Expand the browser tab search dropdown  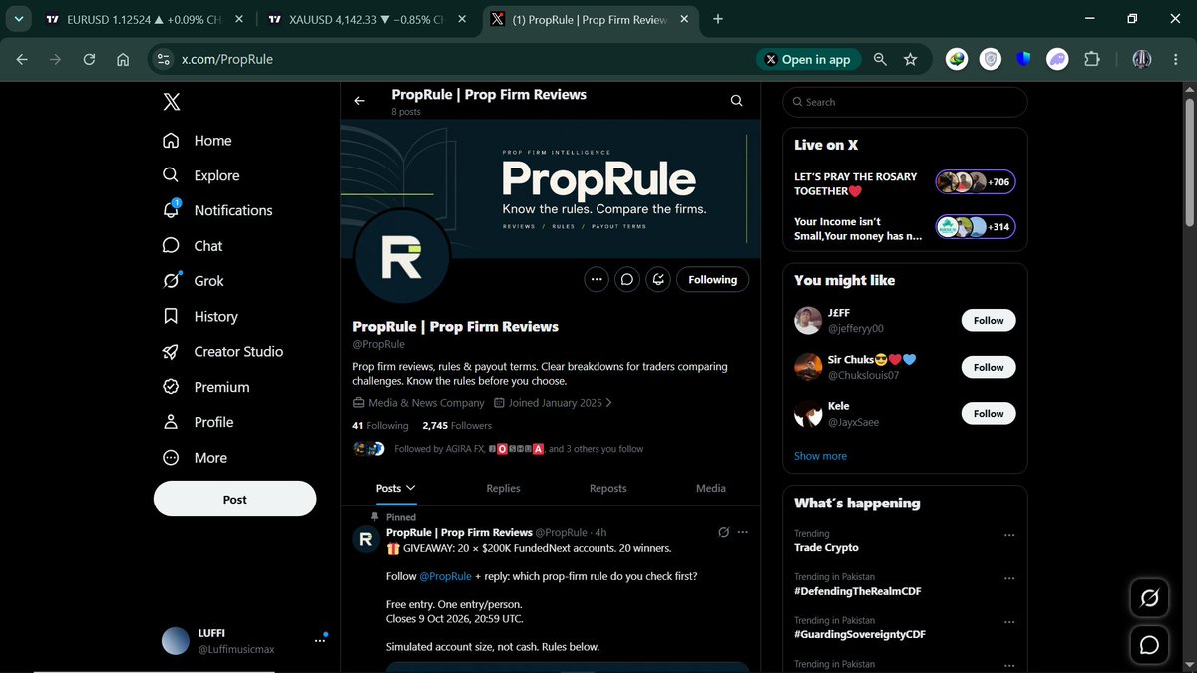coord(18,19)
